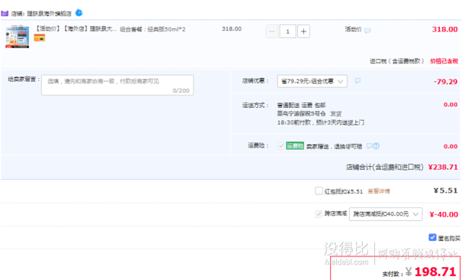
Task: Click the Tmall store icon
Action: point(5,14)
